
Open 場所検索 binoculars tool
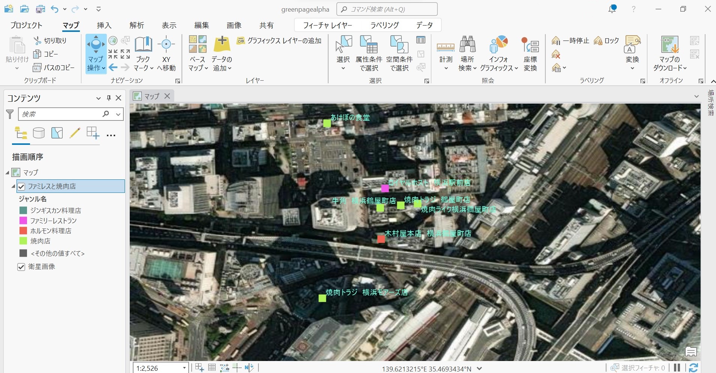point(467,53)
